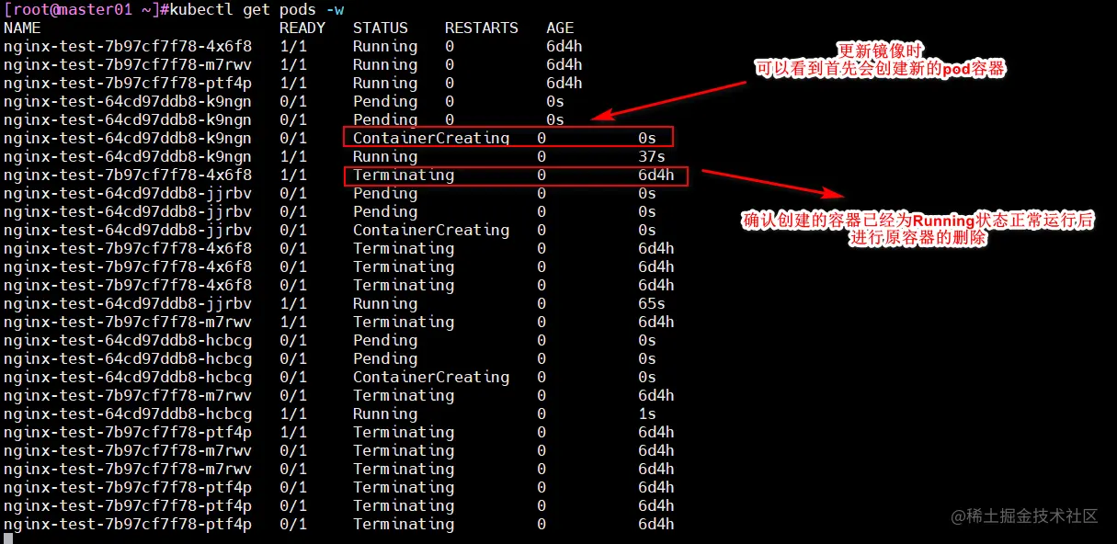Click the 1/1 ready value in the 37s row

(293, 156)
